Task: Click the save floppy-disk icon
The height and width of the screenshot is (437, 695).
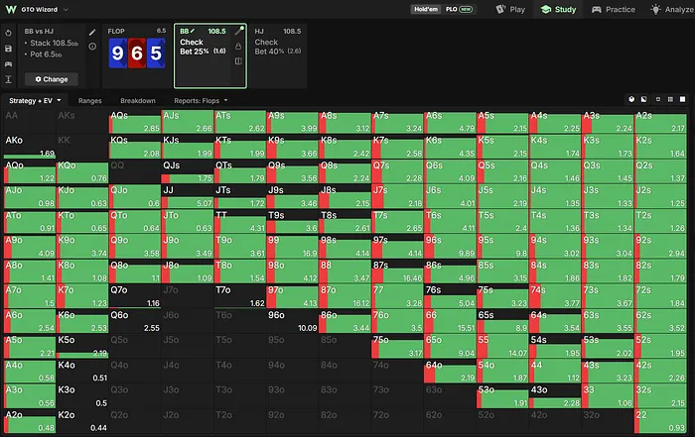Action: click(x=8, y=49)
